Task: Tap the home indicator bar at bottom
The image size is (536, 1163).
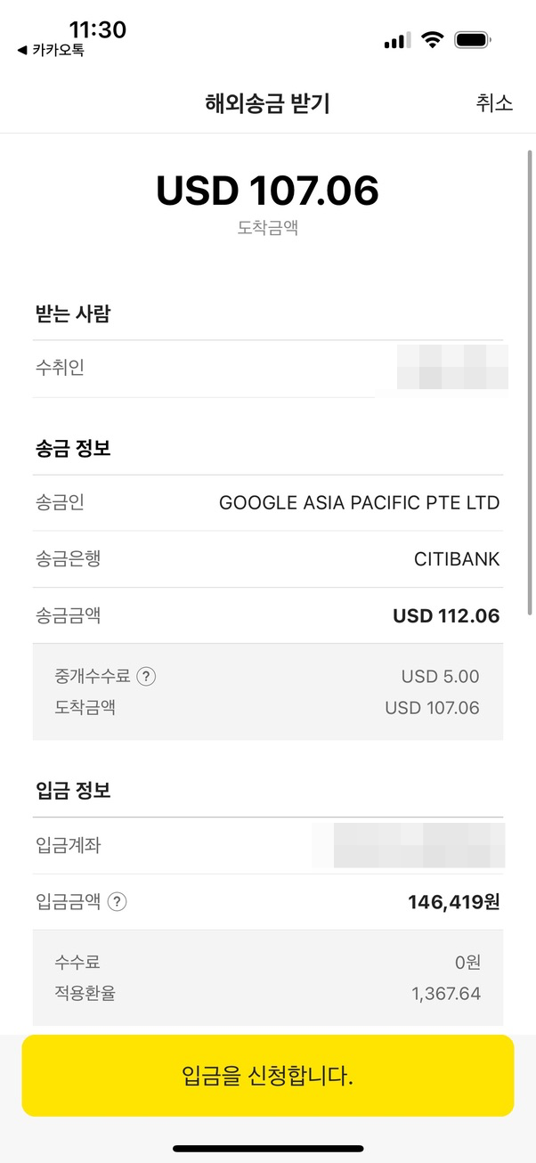Action: click(x=268, y=1150)
